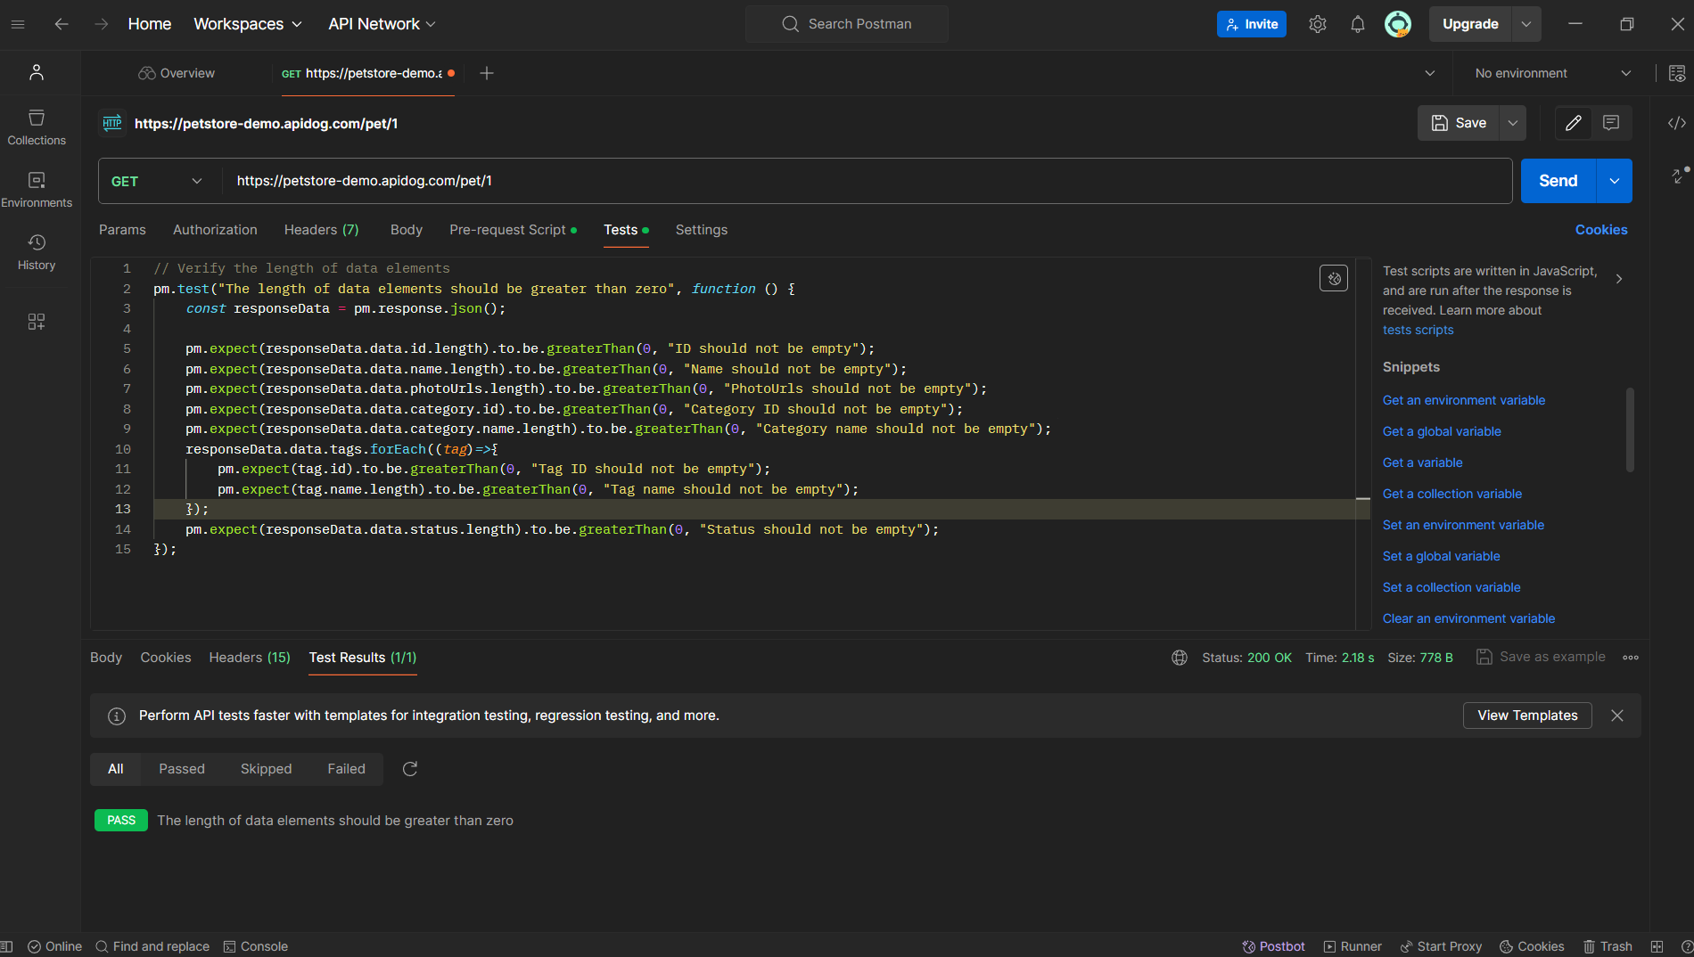This screenshot has height=957, width=1694.
Task: Open the hamburger menu icon
Action: click(18, 24)
